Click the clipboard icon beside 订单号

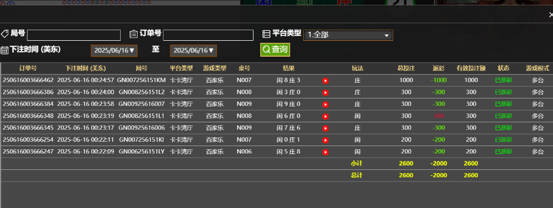(134, 34)
